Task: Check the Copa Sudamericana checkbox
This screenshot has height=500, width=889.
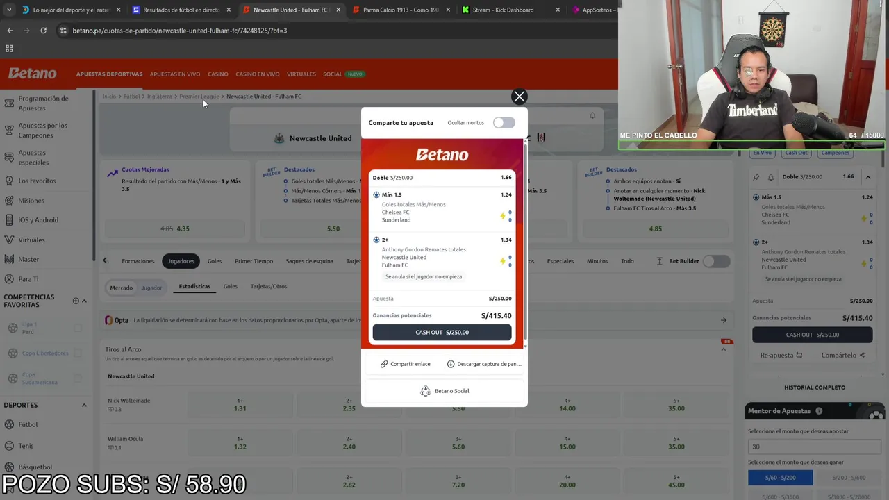Action: point(78,378)
